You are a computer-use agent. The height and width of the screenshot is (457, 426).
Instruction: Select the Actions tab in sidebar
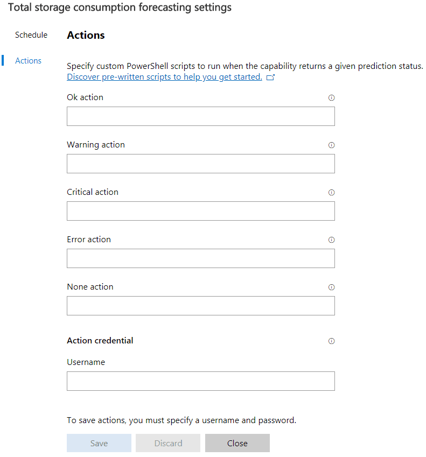pos(28,61)
